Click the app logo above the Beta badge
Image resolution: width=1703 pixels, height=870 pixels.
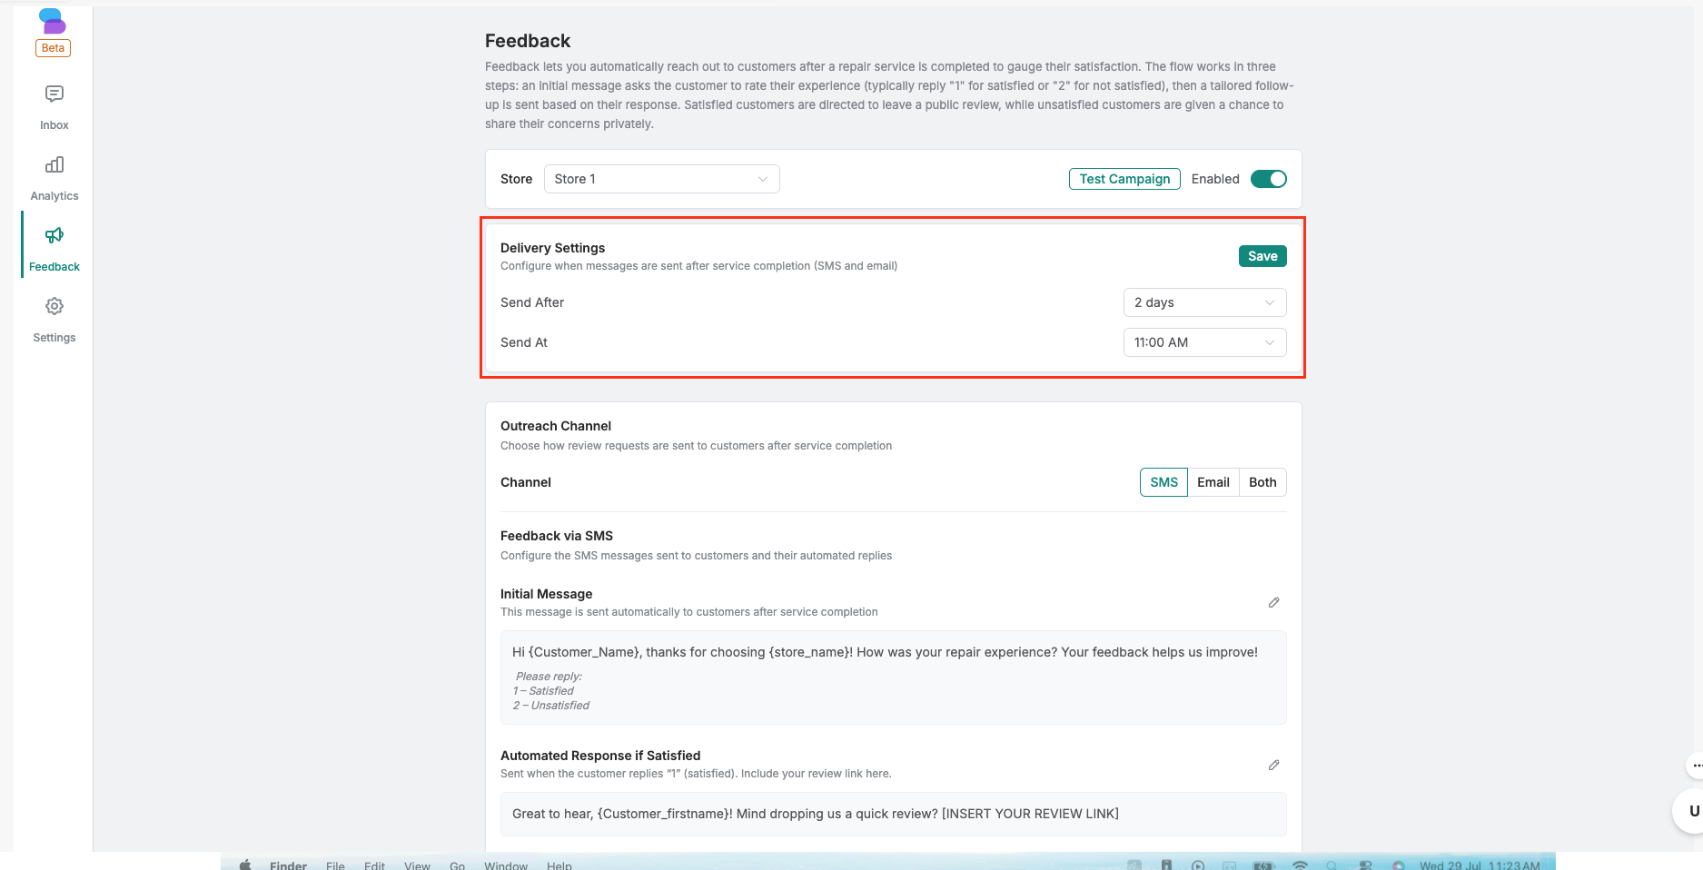pyautogui.click(x=53, y=21)
